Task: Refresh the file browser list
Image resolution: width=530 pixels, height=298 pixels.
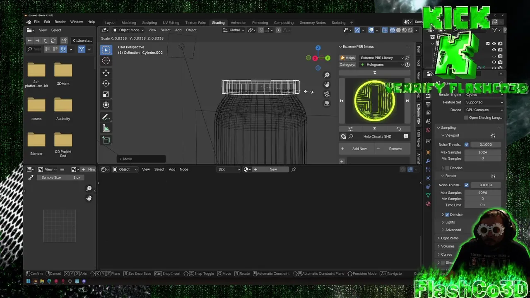Action: point(53,41)
